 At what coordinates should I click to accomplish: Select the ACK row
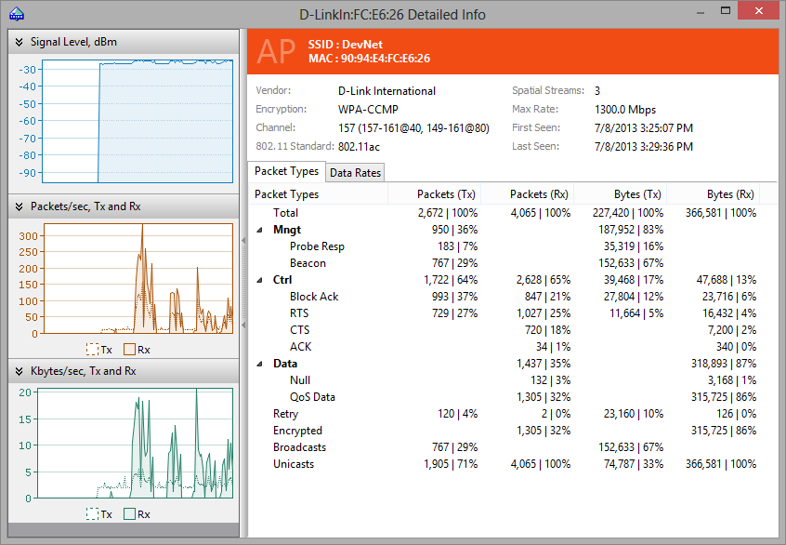512,347
